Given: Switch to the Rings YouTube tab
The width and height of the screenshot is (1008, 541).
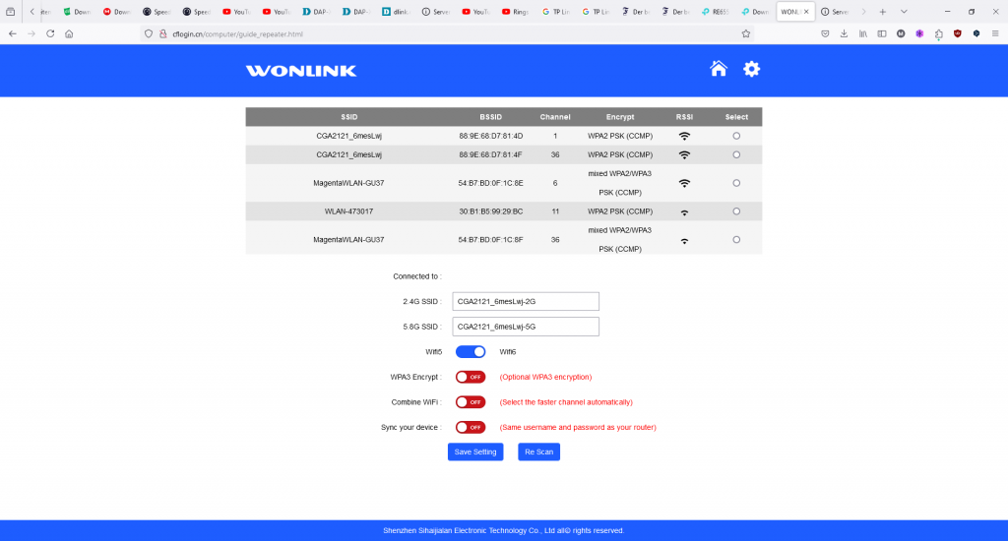Looking at the screenshot, I should click(515, 12).
